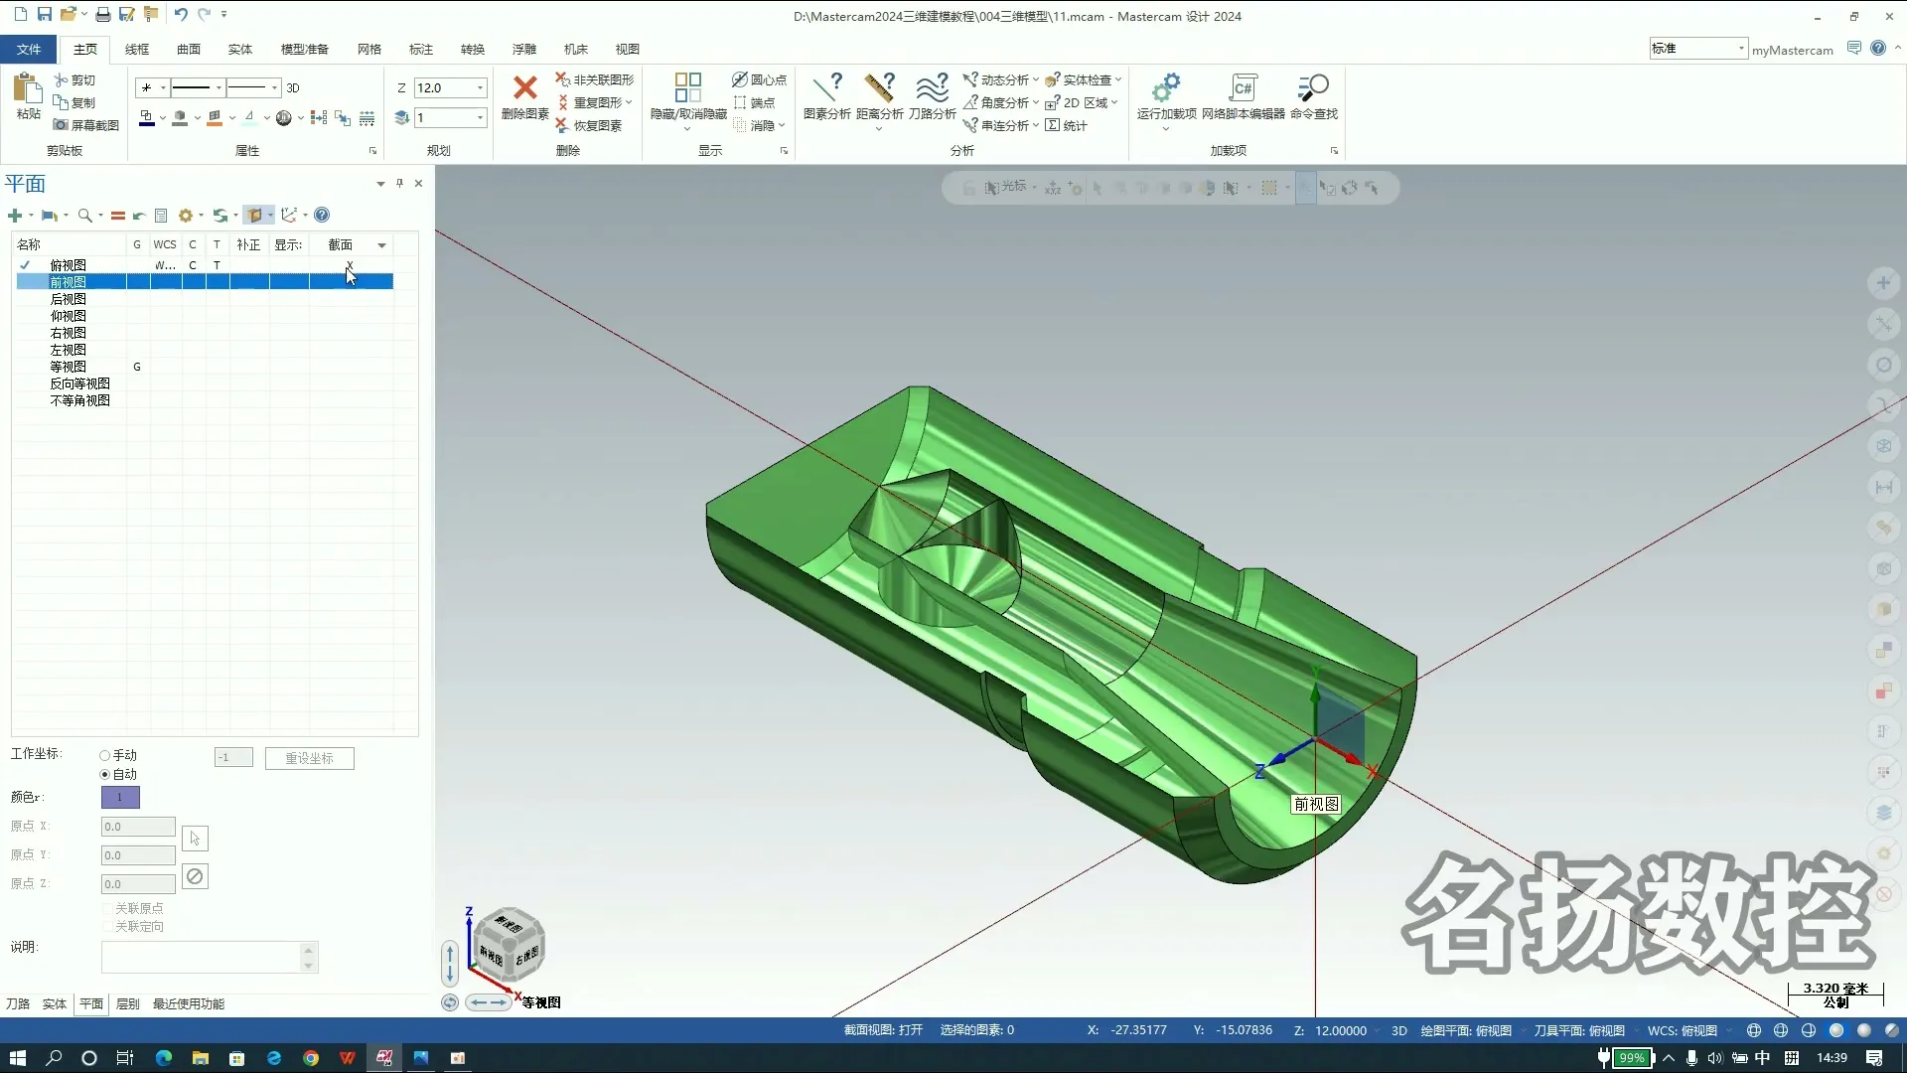This screenshot has width=1907, height=1073.
Task: Click the purple plane color swatch
Action: (120, 798)
